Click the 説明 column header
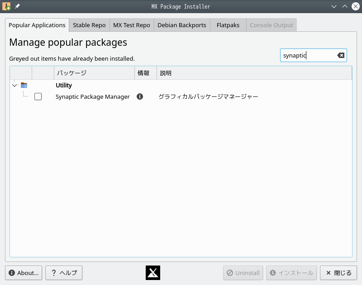 point(254,73)
